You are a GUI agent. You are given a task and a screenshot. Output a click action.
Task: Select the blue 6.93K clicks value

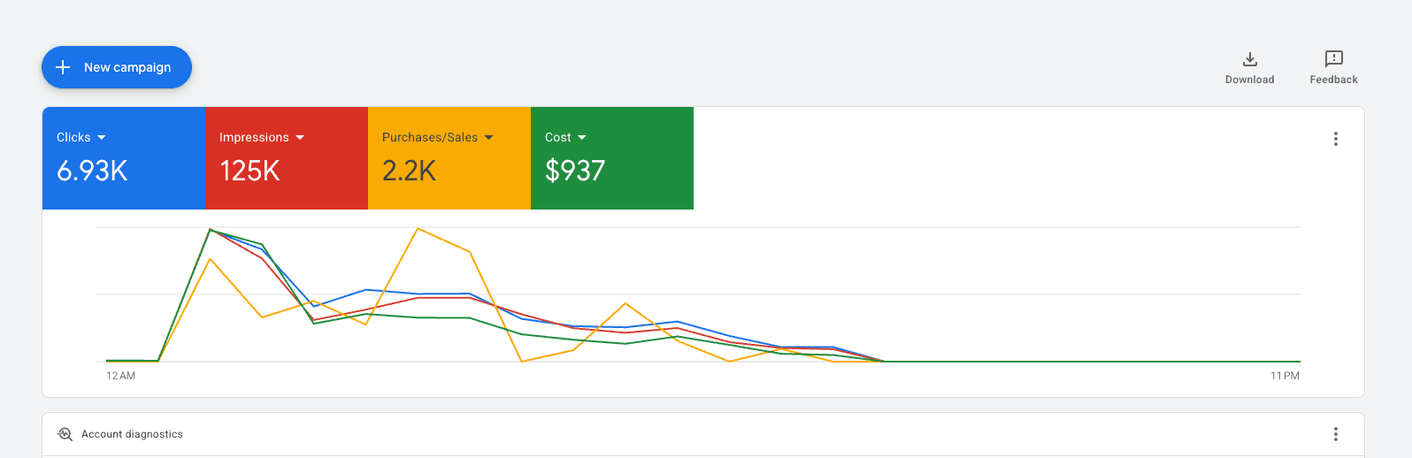(92, 171)
